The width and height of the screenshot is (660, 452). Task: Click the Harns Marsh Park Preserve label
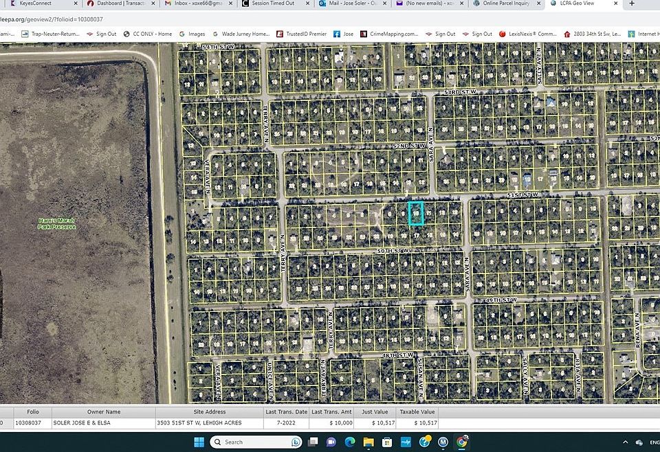point(57,223)
